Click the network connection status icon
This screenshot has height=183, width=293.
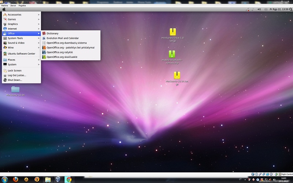tap(248, 9)
